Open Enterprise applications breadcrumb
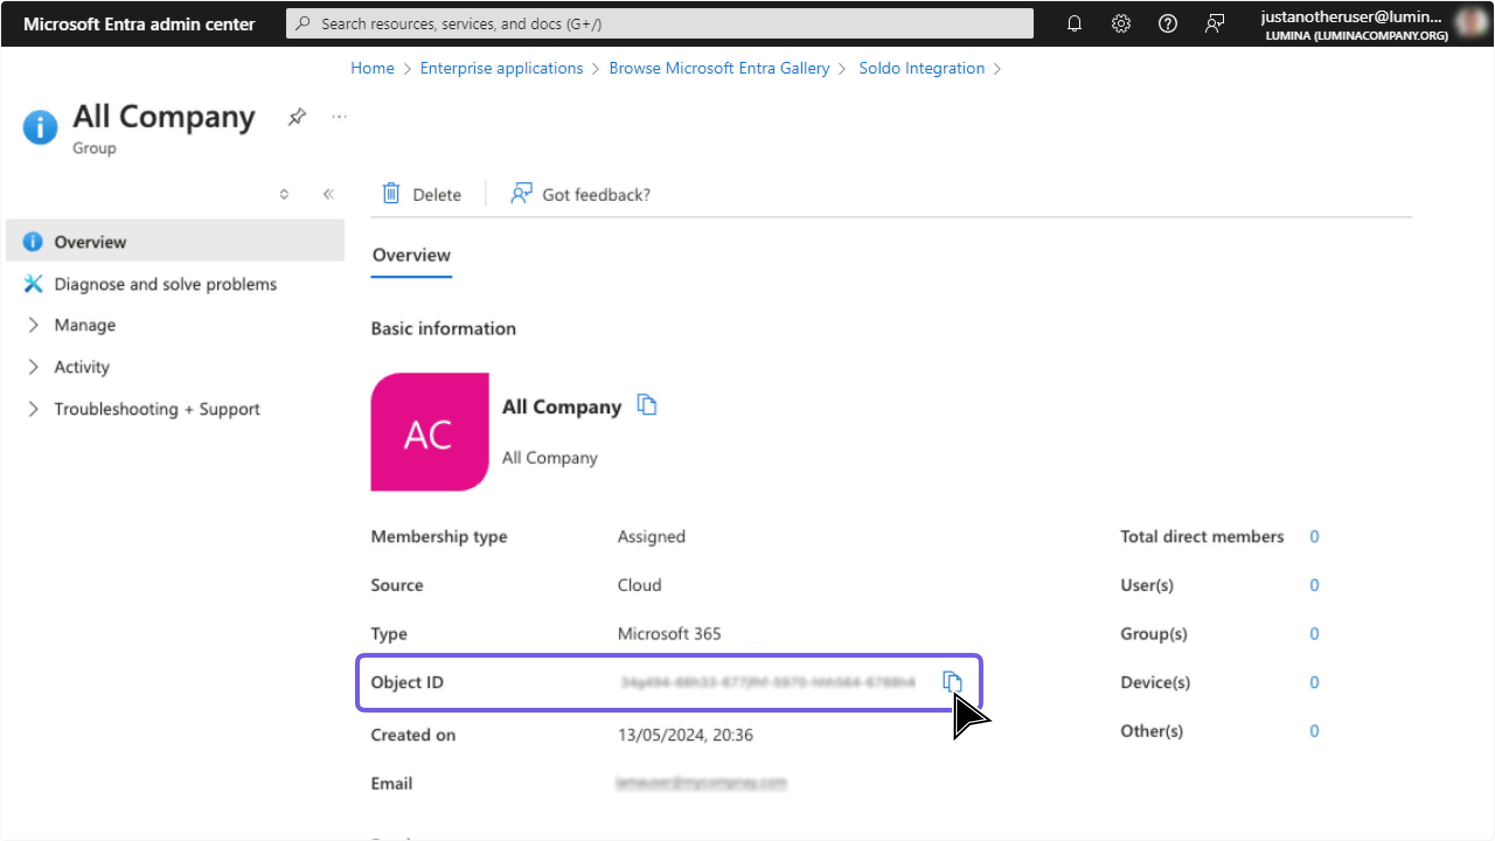Screen dimensions: 1495x841 tap(502, 68)
